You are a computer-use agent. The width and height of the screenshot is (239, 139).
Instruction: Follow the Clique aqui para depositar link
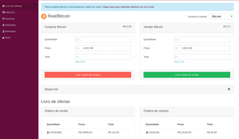[128, 7]
